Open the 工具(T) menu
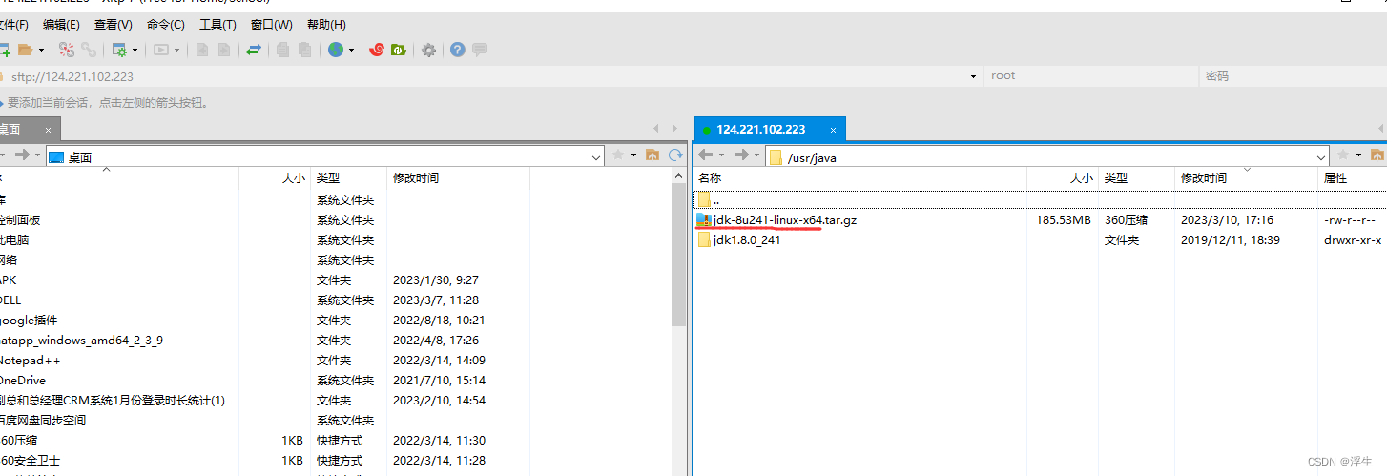The height and width of the screenshot is (476, 1387). click(x=217, y=24)
